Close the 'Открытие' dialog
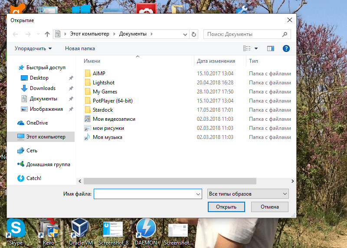This screenshot has width=347, height=248. pyautogui.click(x=289, y=20)
